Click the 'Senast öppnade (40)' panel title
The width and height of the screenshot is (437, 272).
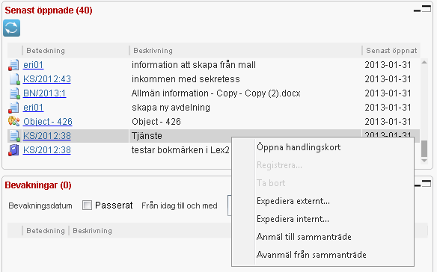(x=49, y=10)
